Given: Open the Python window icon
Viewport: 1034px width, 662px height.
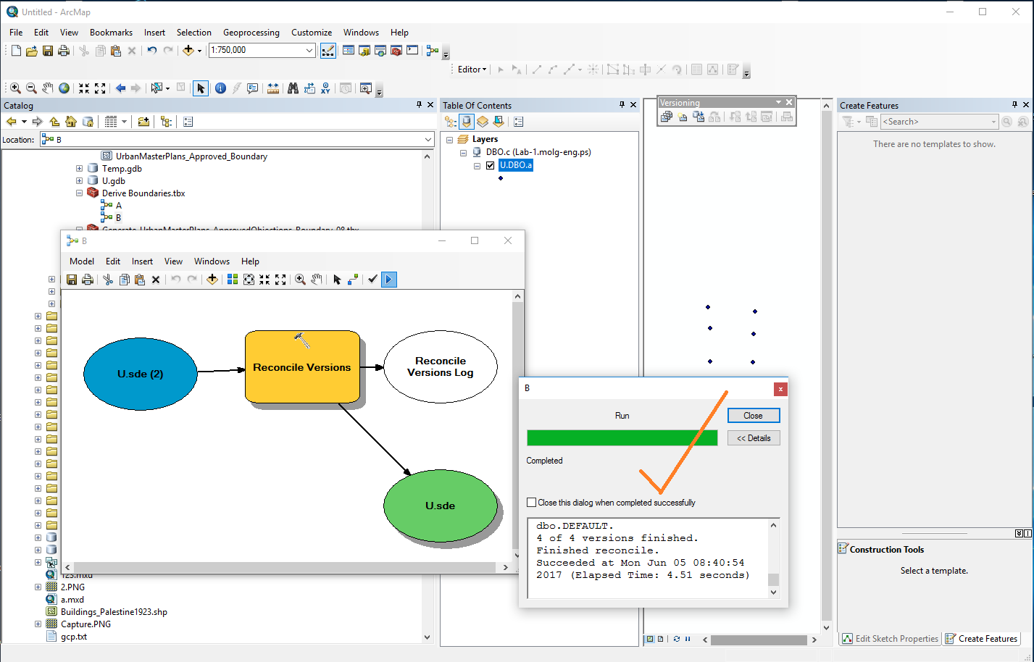Looking at the screenshot, I should coord(412,51).
